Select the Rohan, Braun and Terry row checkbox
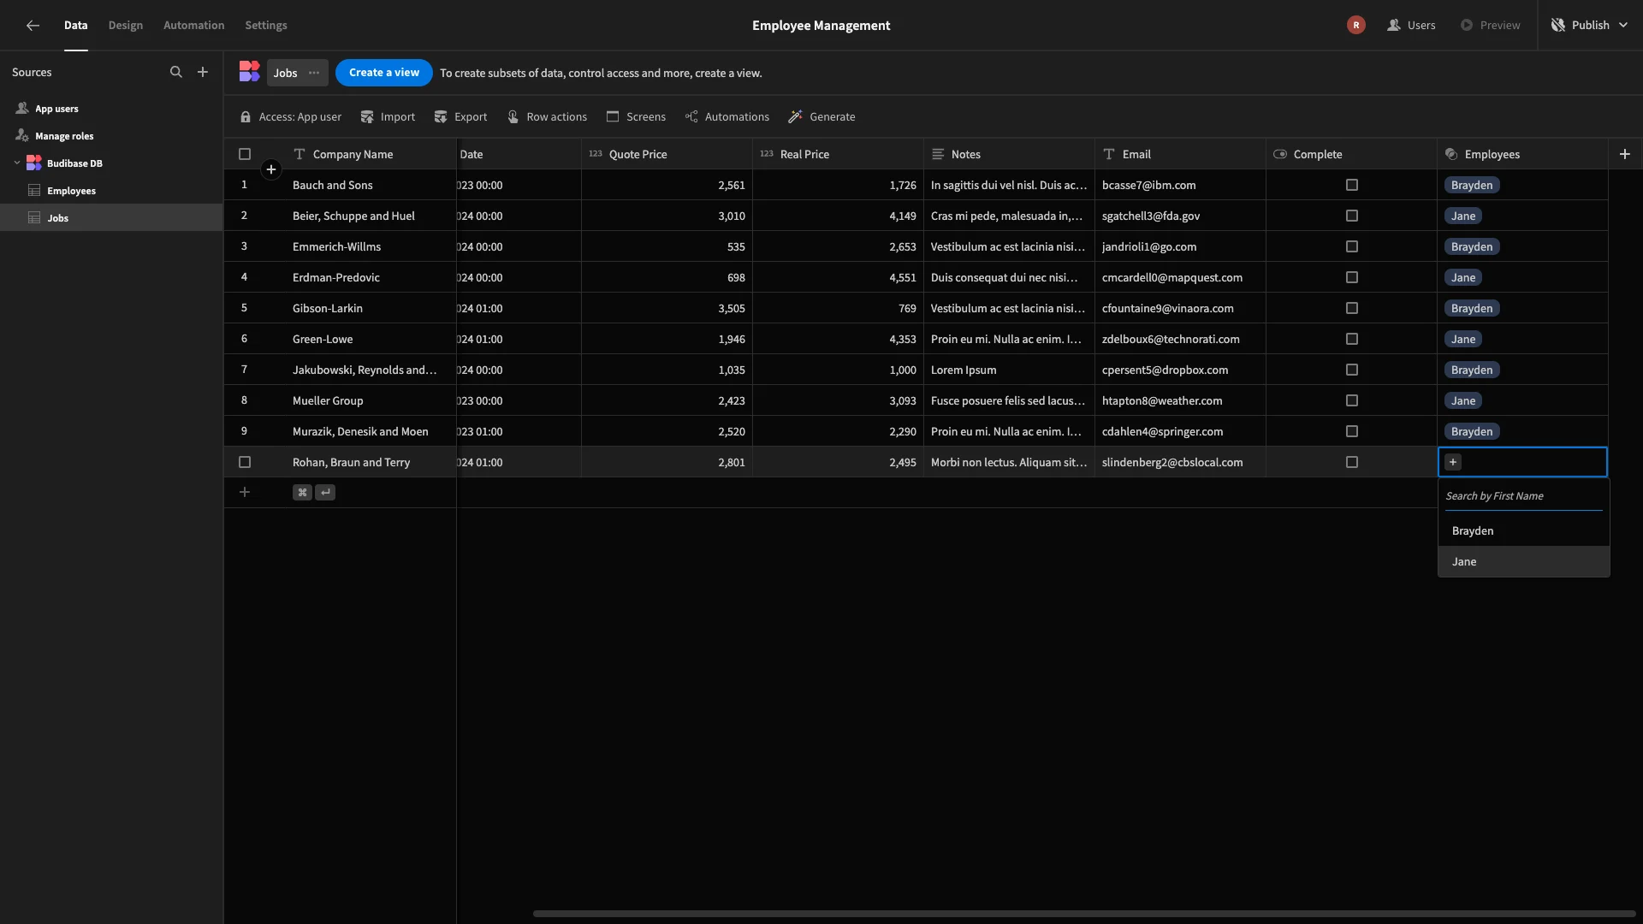1643x924 pixels. [x=245, y=462]
